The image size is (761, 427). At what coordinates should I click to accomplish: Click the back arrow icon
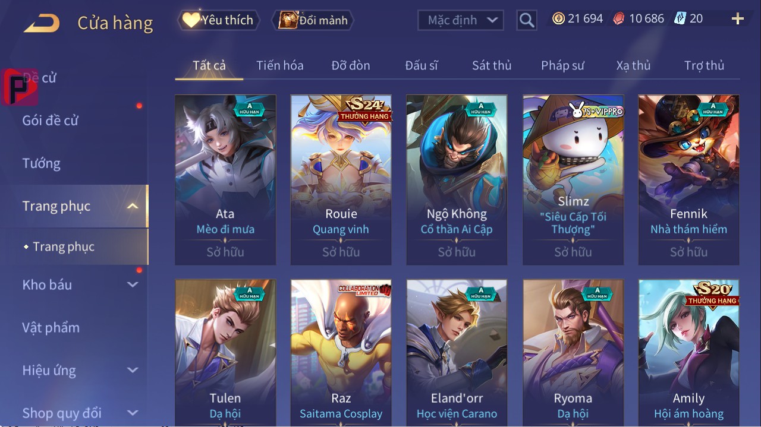tap(42, 24)
